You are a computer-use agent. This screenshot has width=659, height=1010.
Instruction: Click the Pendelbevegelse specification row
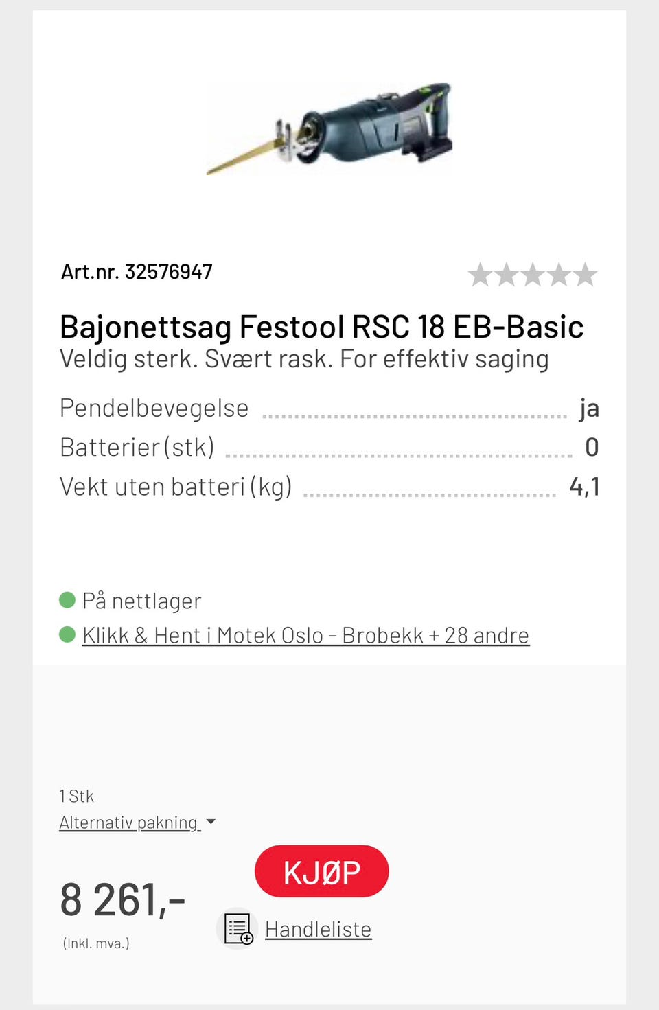(x=329, y=409)
